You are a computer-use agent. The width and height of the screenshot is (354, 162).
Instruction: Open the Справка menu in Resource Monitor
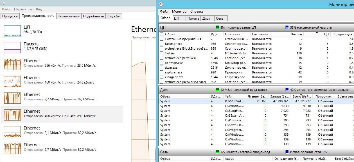[x=197, y=11]
